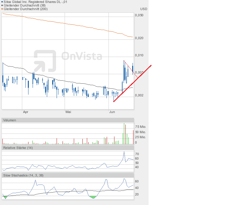Select the Relative Stärke (14) panel header
Image resolution: width=252 pixels, height=205 pixels.
pyautogui.click(x=18, y=148)
